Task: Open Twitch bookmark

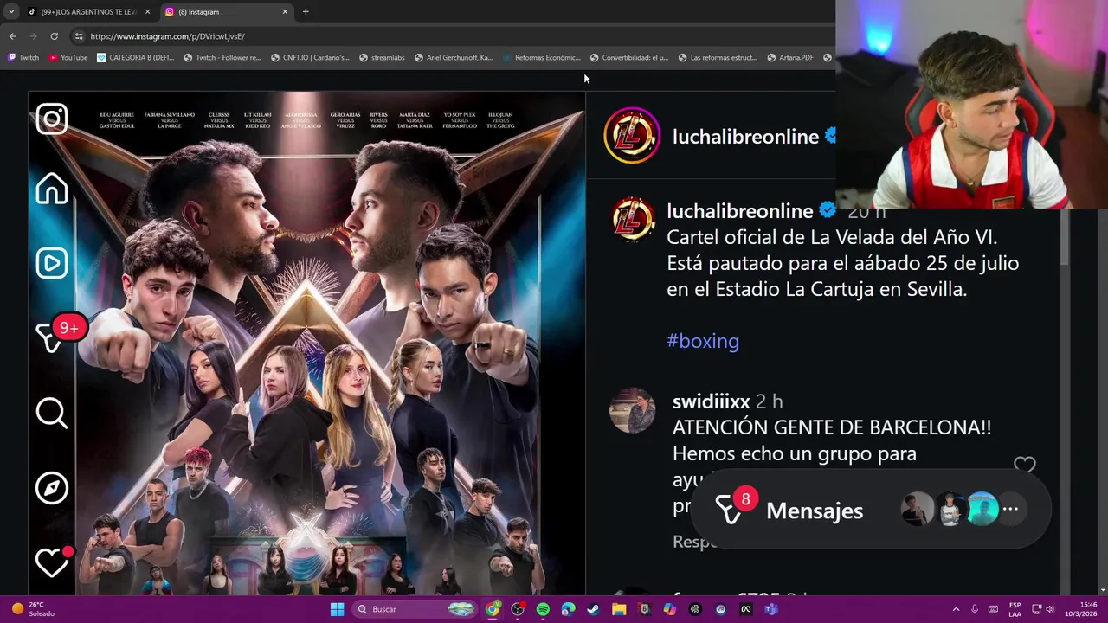Action: coord(23,58)
